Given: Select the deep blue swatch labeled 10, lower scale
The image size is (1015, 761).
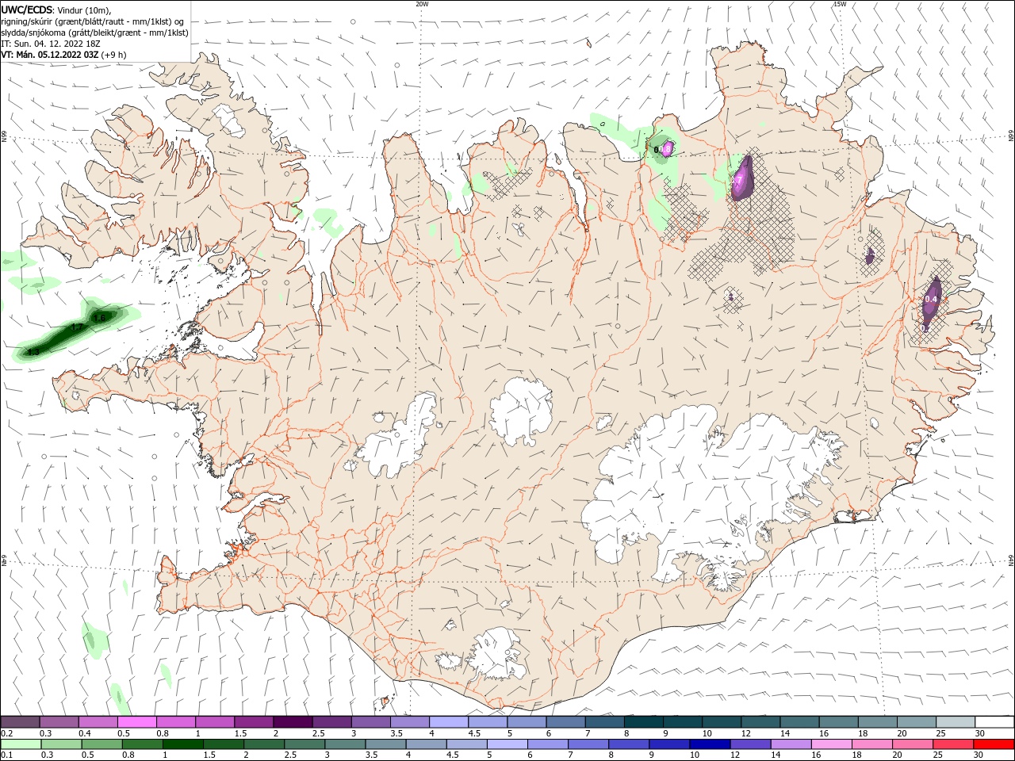Looking at the screenshot, I should coord(710,744).
